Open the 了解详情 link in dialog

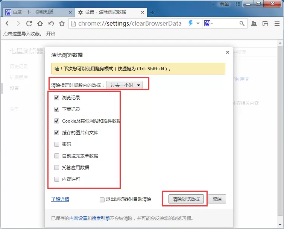[x=60, y=199]
